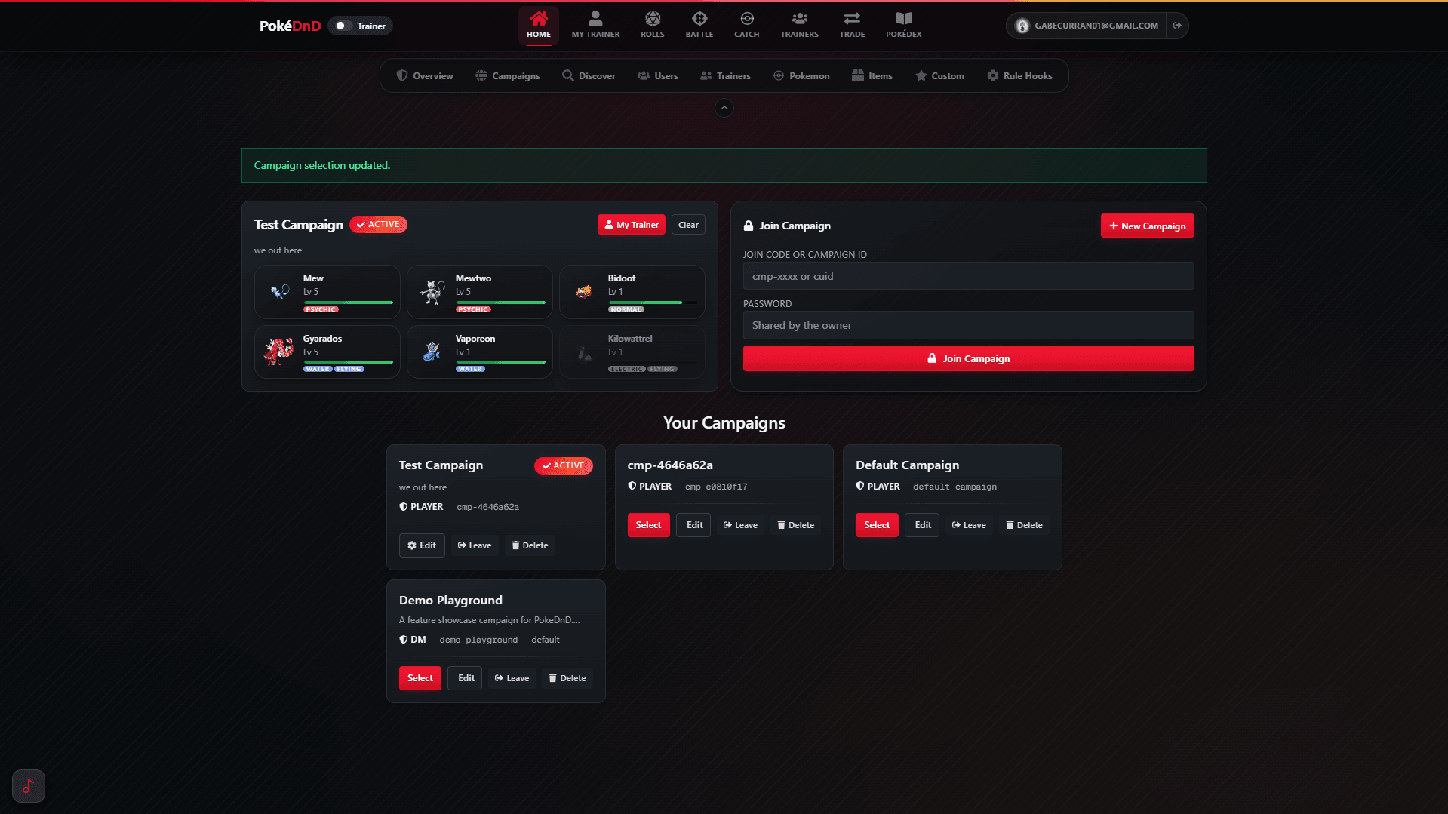
Task: Leave the cmp-4646a62a campaign
Action: 740,525
